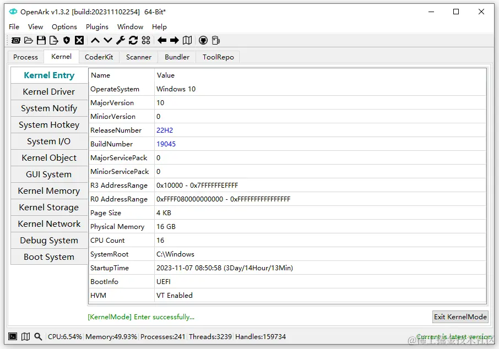Open the GitHub cat icon
Viewport: 499px width, 349px height.
(203, 40)
